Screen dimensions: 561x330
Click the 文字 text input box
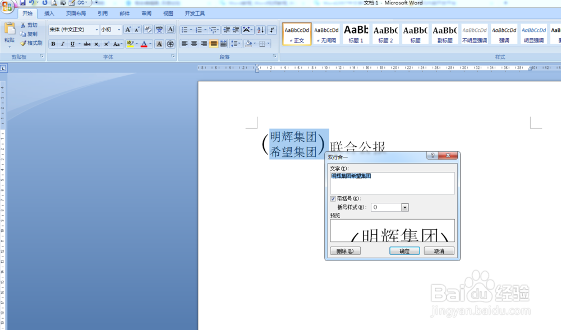click(392, 183)
